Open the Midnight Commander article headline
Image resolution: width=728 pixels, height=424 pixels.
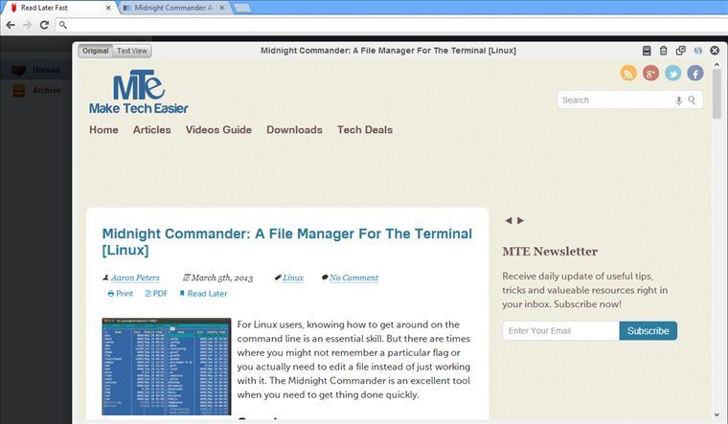287,241
